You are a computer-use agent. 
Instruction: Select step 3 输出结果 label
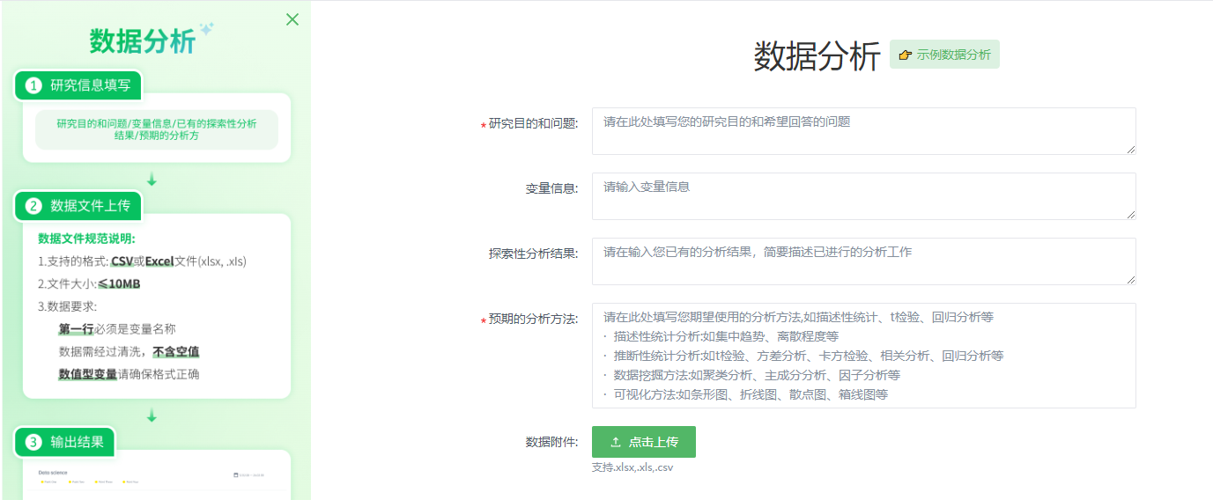click(x=64, y=442)
